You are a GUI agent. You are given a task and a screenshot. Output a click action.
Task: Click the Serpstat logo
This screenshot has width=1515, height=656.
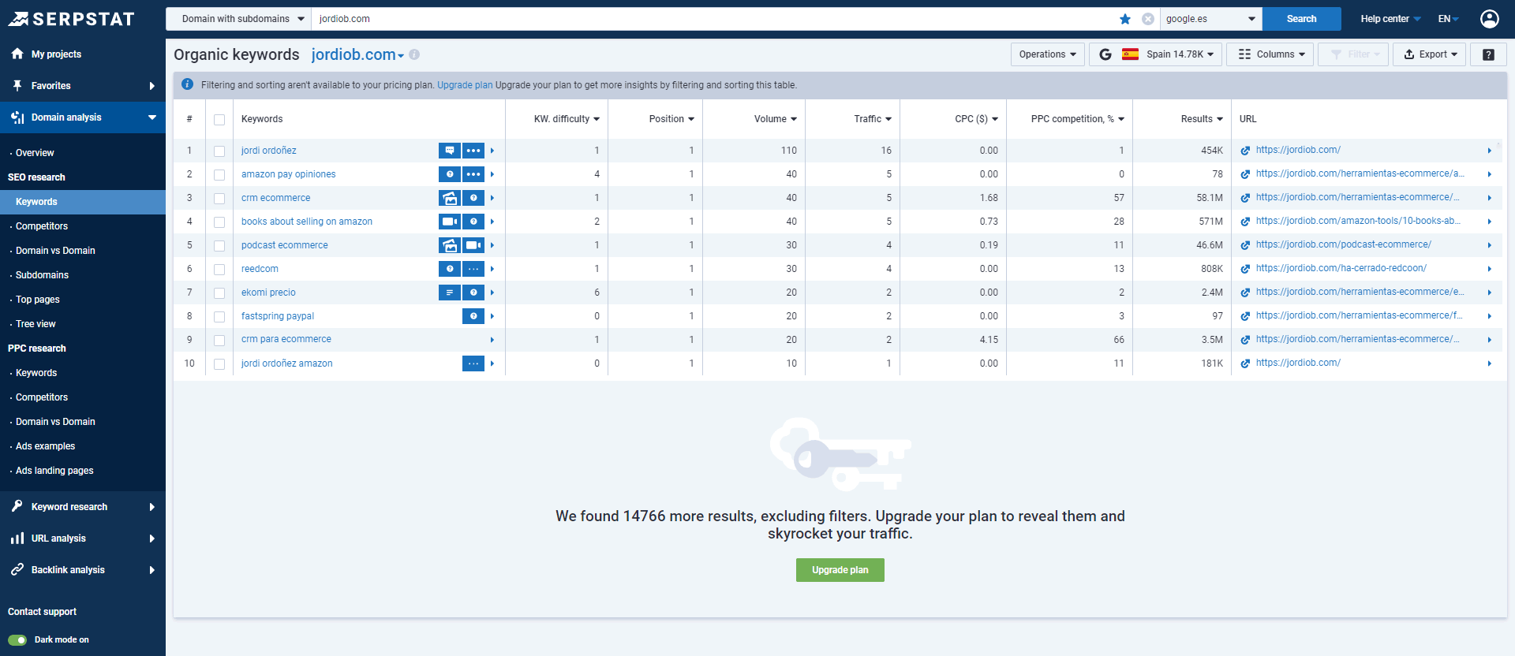pos(72,19)
